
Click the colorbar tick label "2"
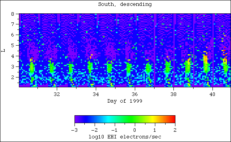175,130
